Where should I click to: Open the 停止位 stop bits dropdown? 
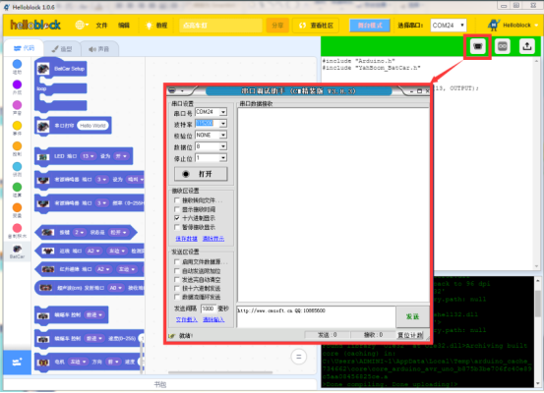tap(223, 158)
